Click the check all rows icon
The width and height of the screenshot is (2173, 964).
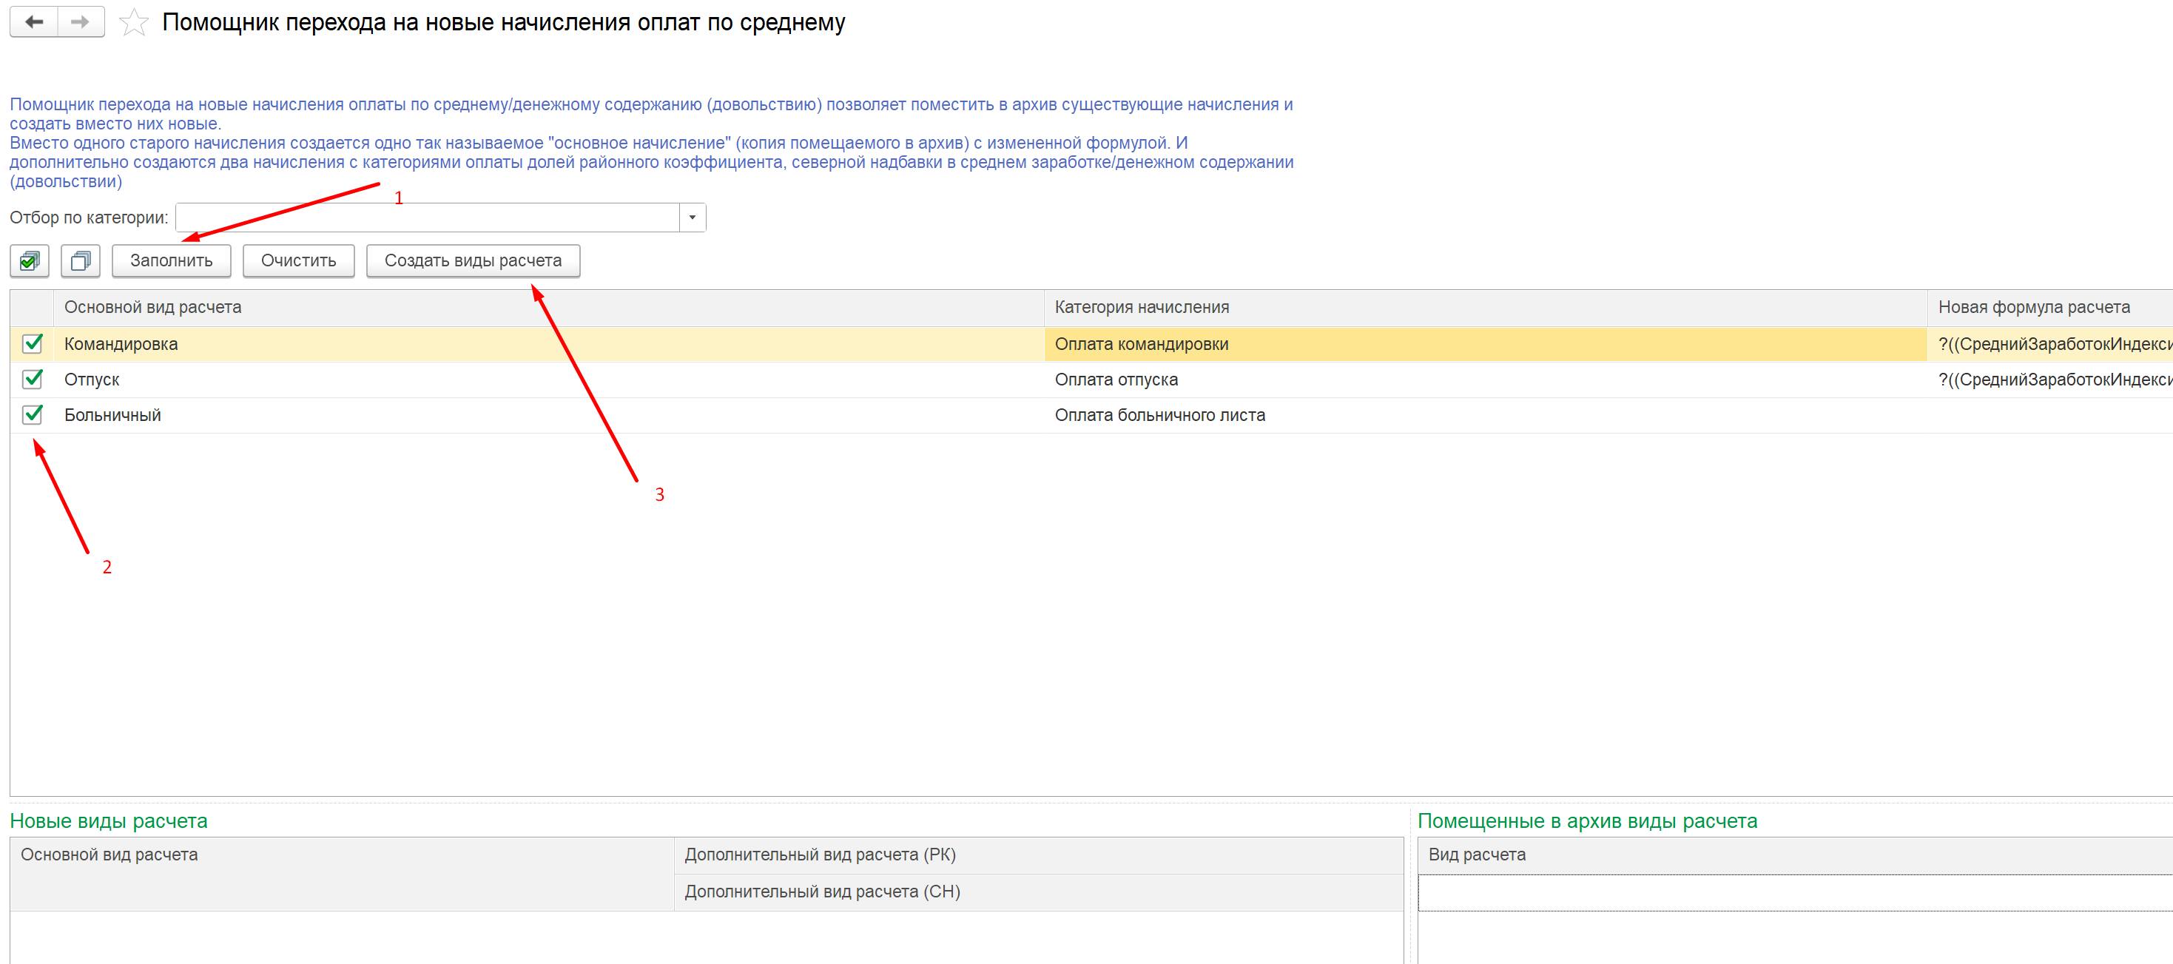[30, 260]
